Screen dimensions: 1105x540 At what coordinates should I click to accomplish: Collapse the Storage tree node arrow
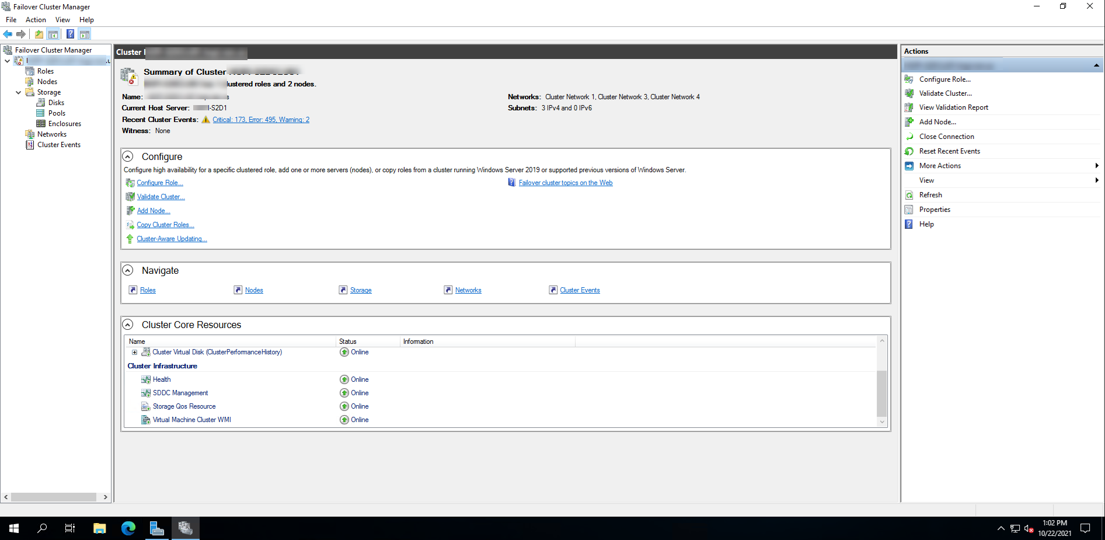pyautogui.click(x=18, y=92)
